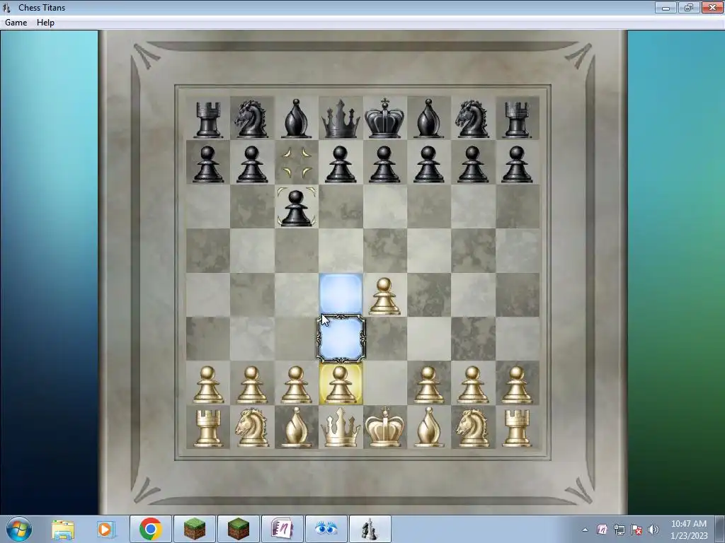Launch Windows Media Player from the taskbar
The width and height of the screenshot is (725, 543).
[x=105, y=529]
